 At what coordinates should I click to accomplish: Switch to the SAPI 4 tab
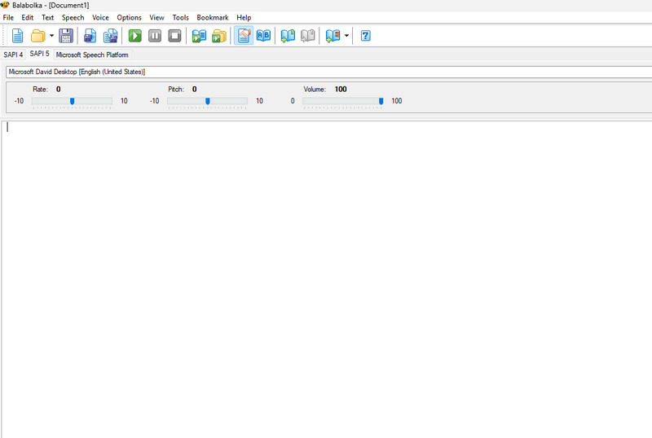(x=13, y=55)
